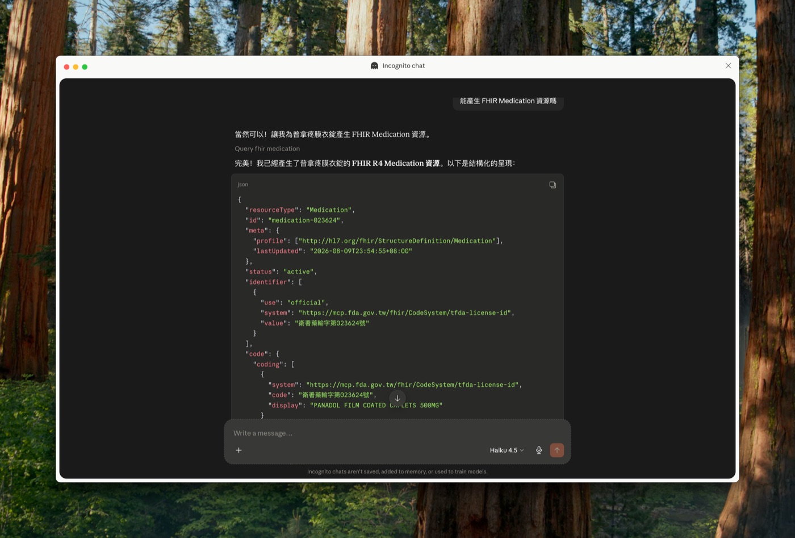Open the Haiku 4.5 model selector
795x538 pixels.
pos(507,450)
